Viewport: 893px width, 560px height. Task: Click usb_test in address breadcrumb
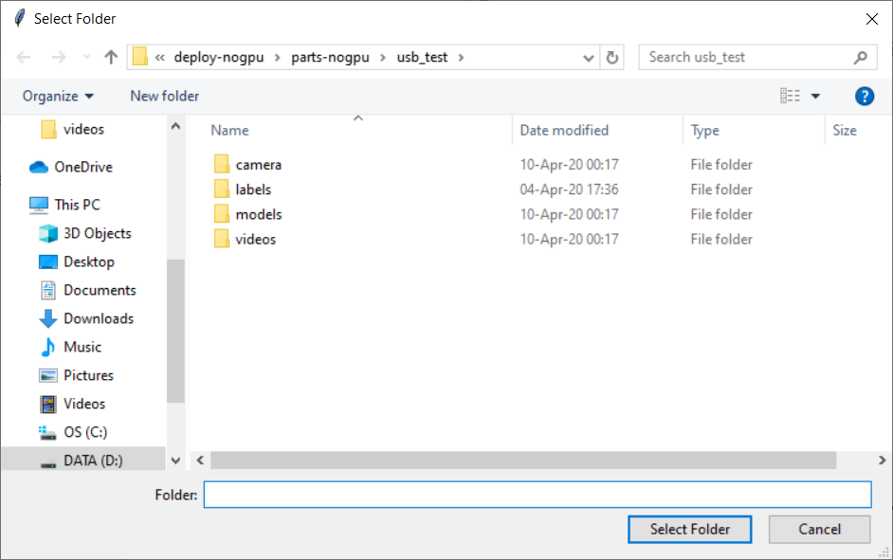coord(422,58)
